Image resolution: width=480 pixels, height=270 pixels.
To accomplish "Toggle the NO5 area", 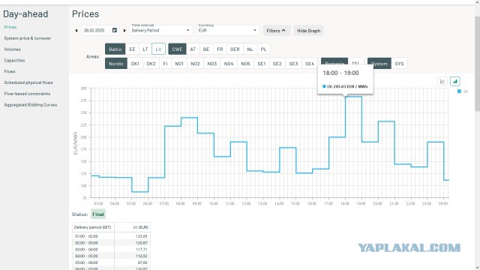I will point(245,63).
